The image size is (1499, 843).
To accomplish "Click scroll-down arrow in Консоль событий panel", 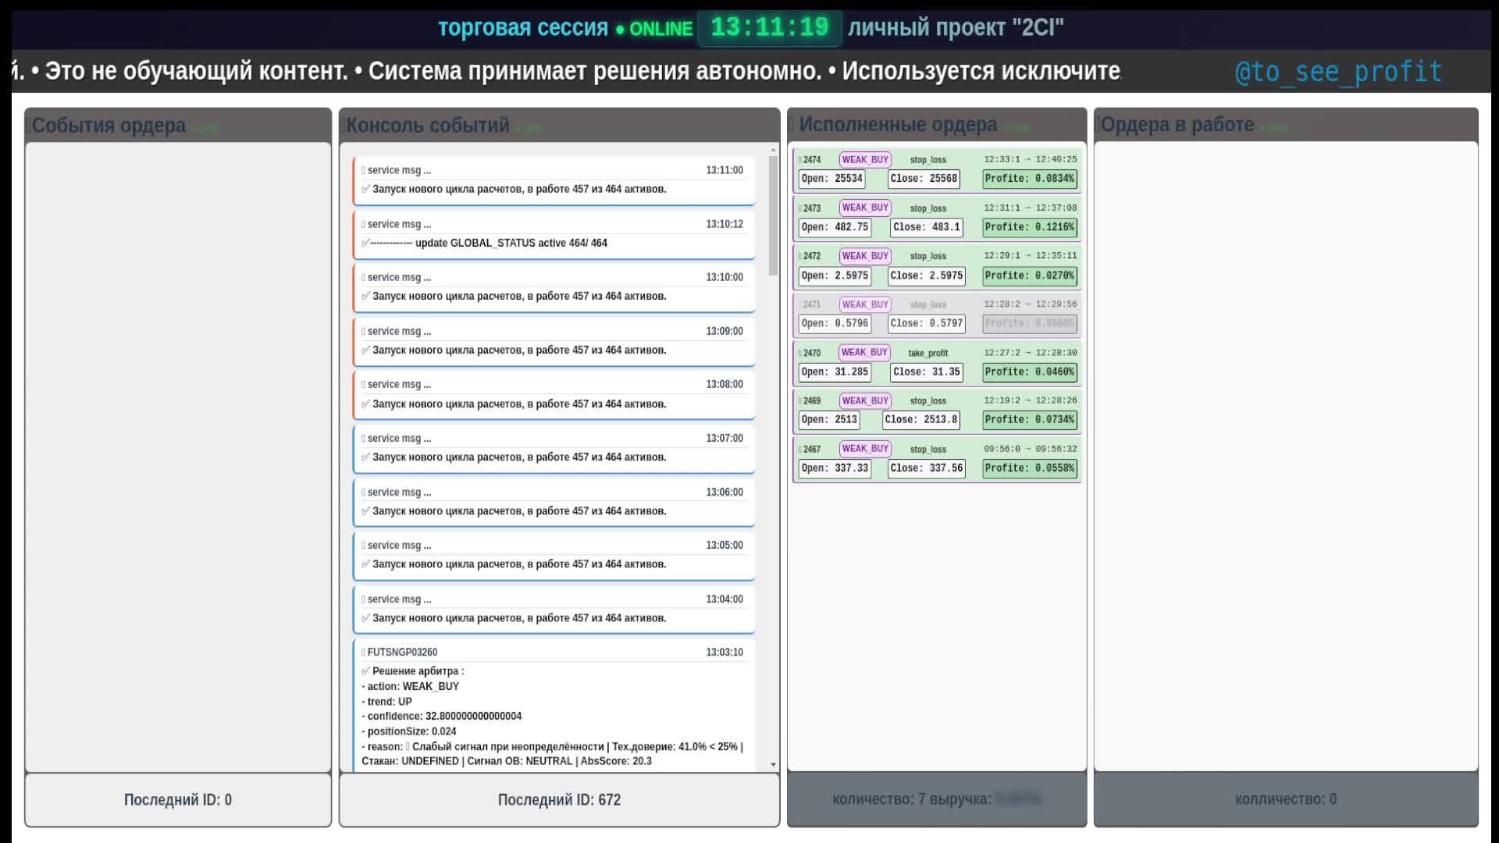I will [773, 765].
